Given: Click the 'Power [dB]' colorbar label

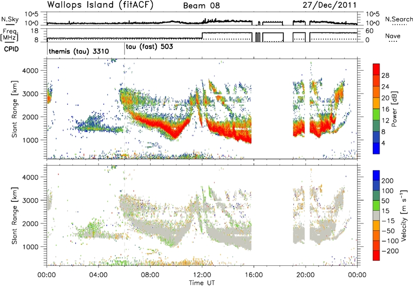Looking at the screenshot, I should 394,109.
